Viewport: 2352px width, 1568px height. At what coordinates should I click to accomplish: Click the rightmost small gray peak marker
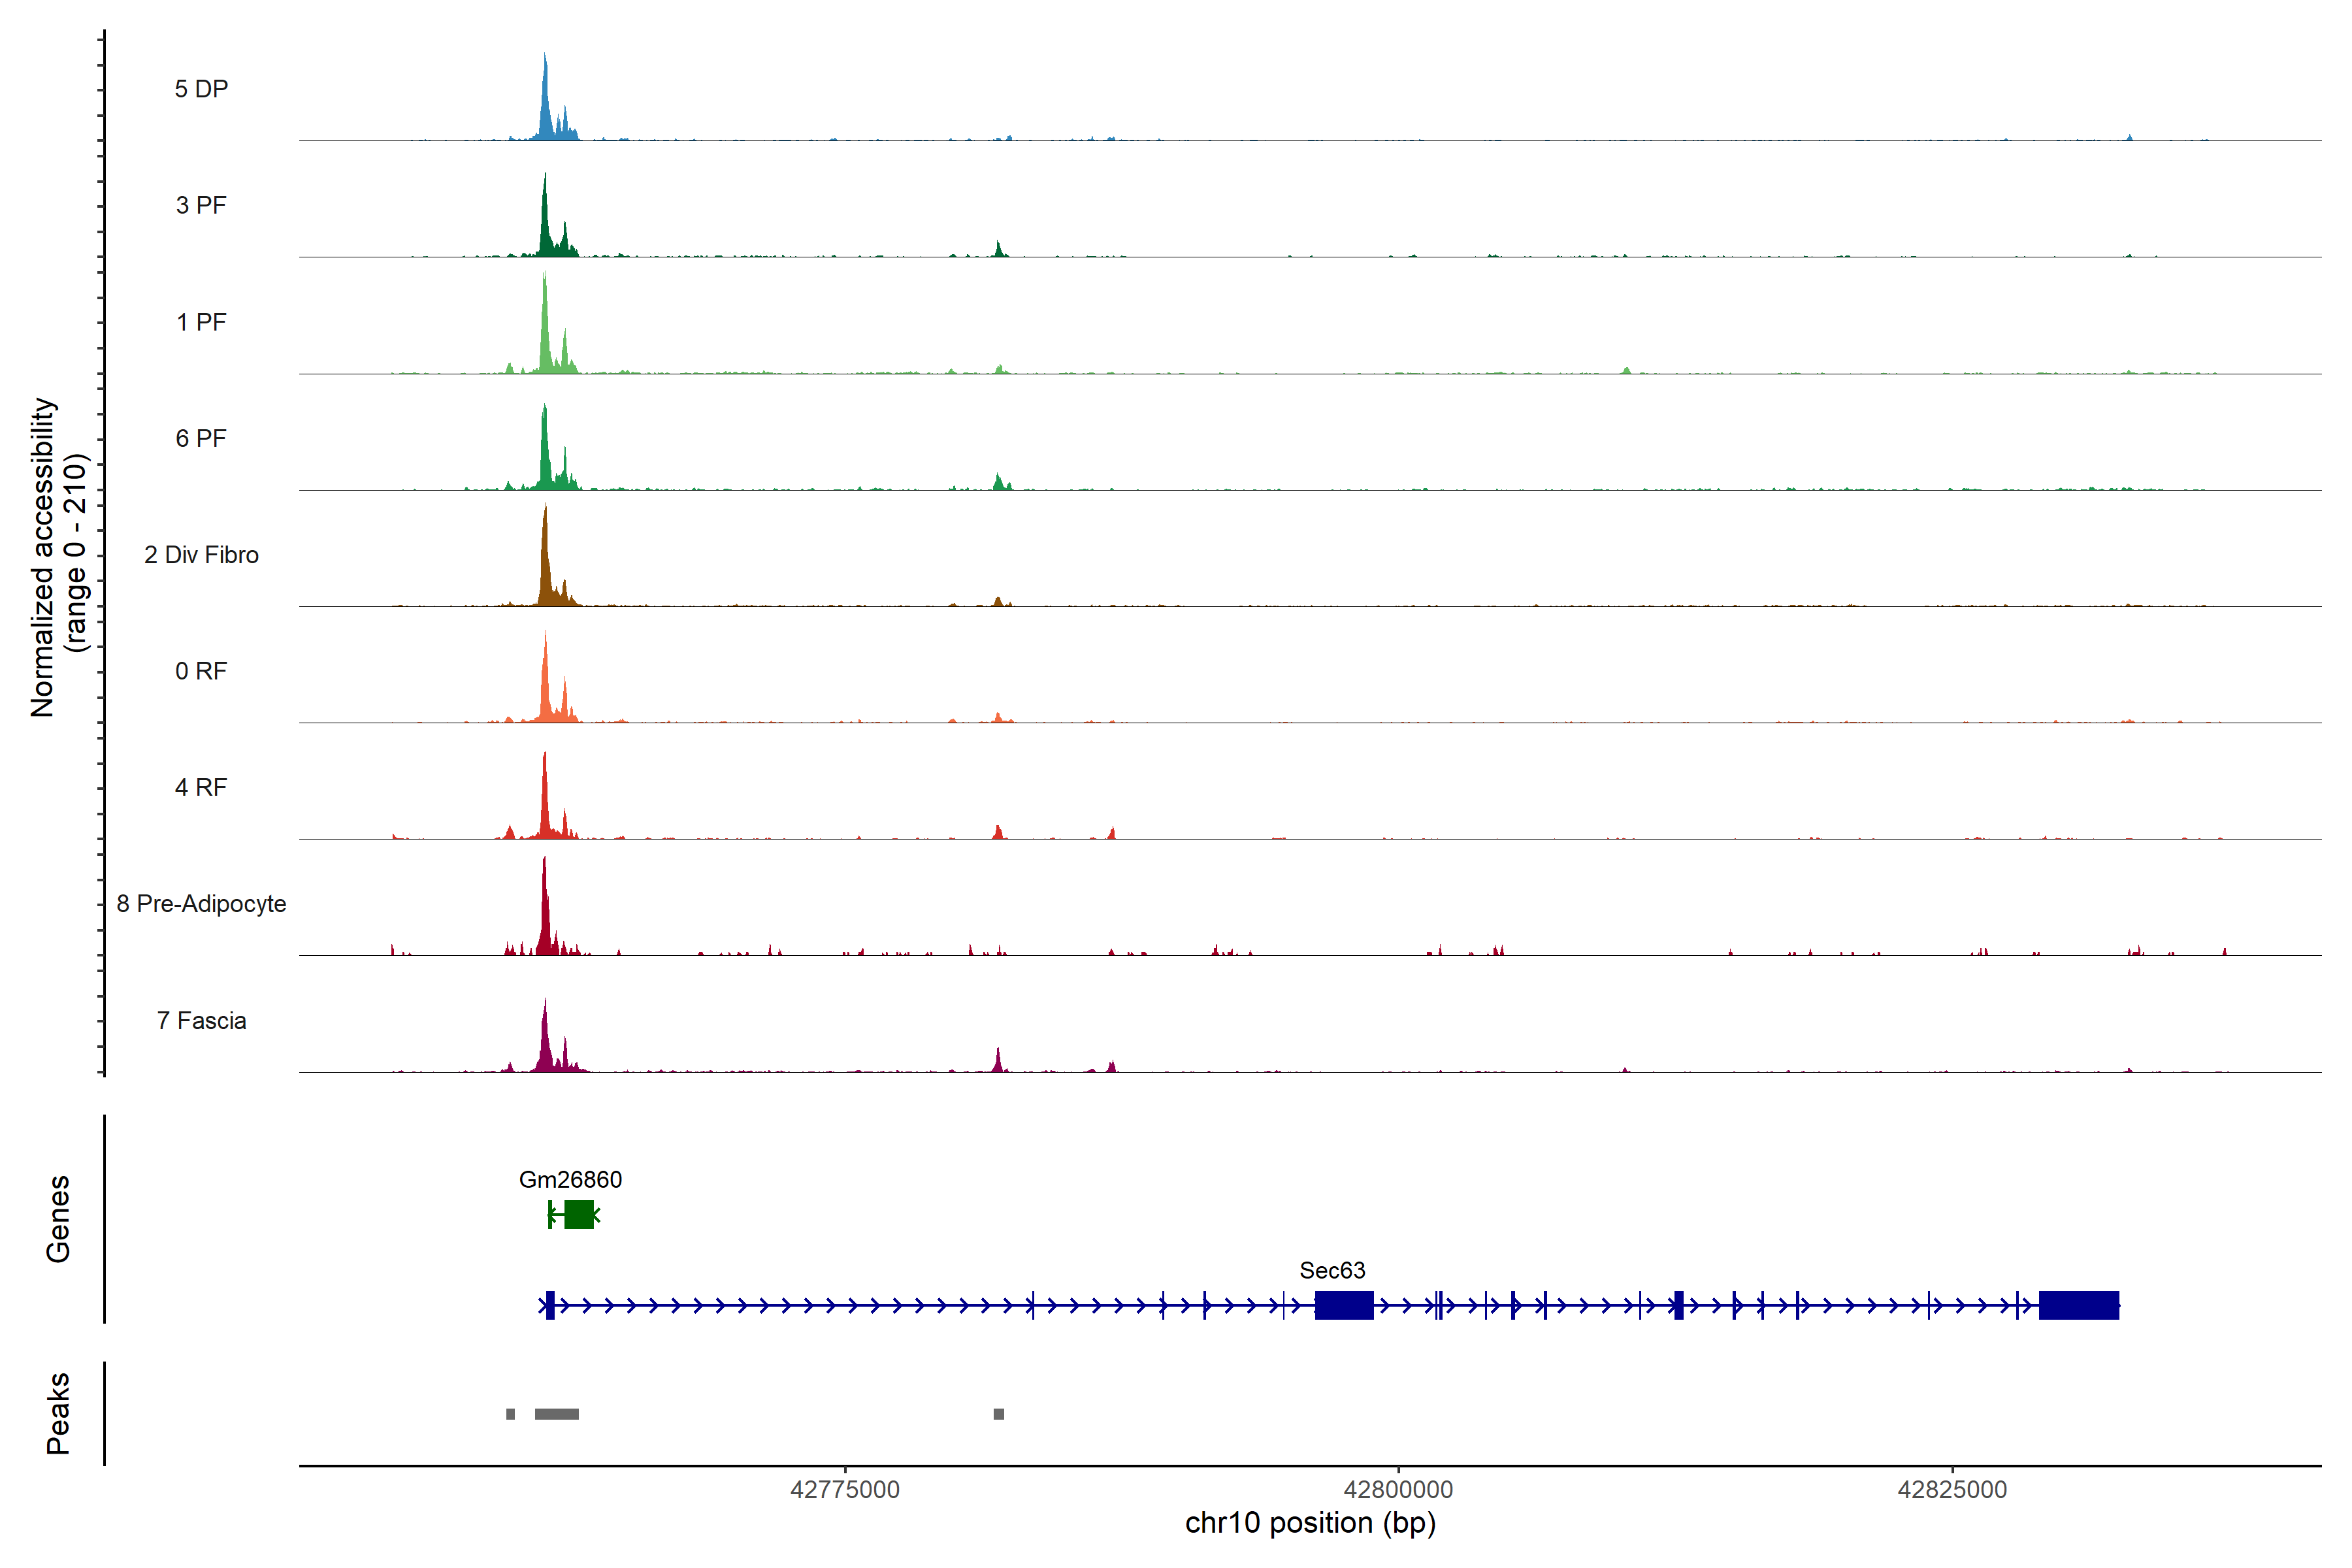[998, 1414]
